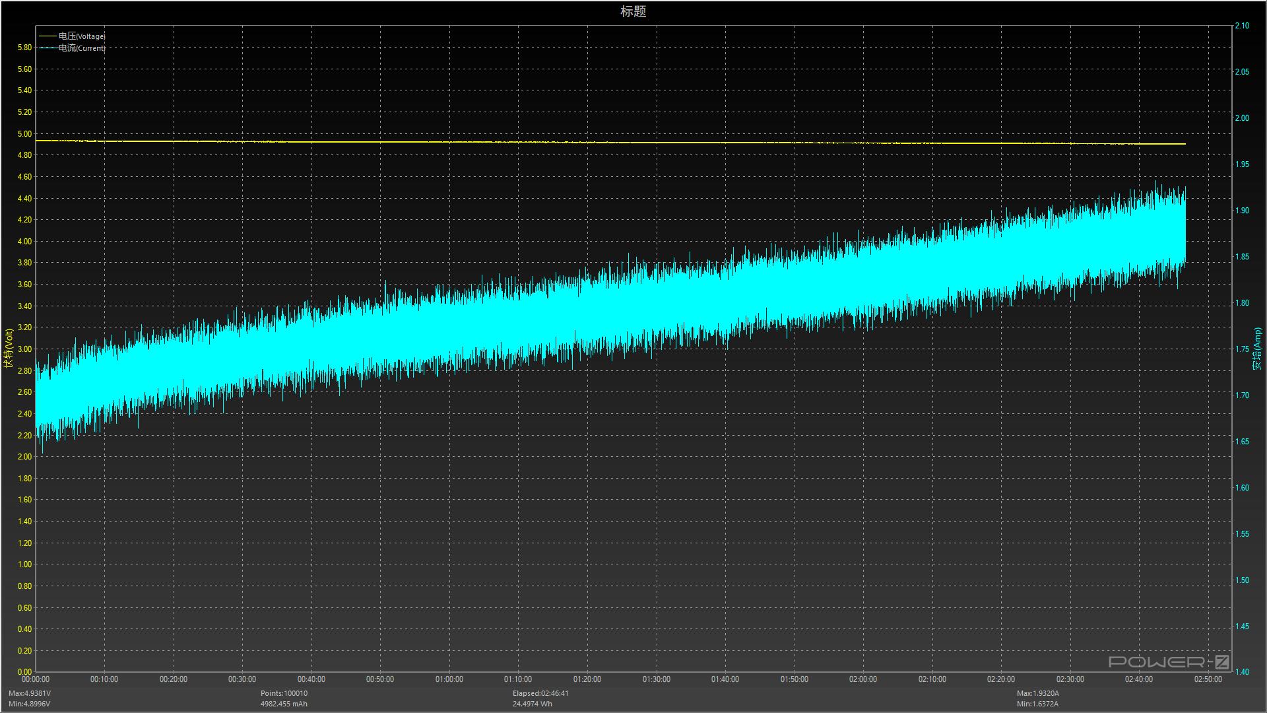Click the chart title 标题
1267x713 pixels.
(633, 11)
